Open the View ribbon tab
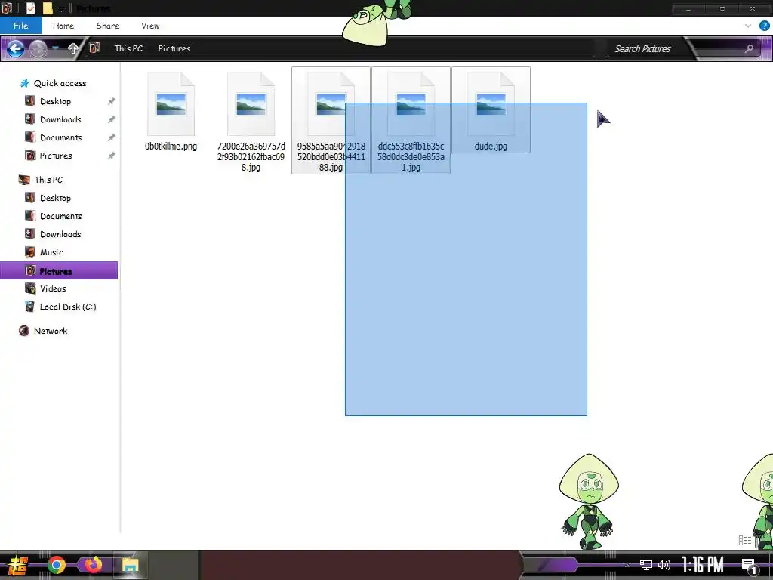773x580 pixels. [x=150, y=26]
